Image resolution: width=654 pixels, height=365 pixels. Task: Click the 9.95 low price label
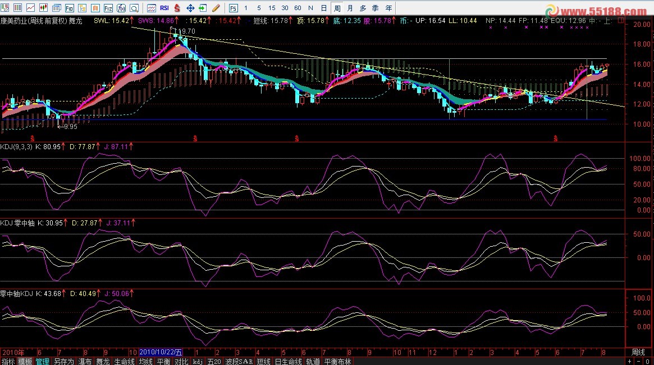71,127
